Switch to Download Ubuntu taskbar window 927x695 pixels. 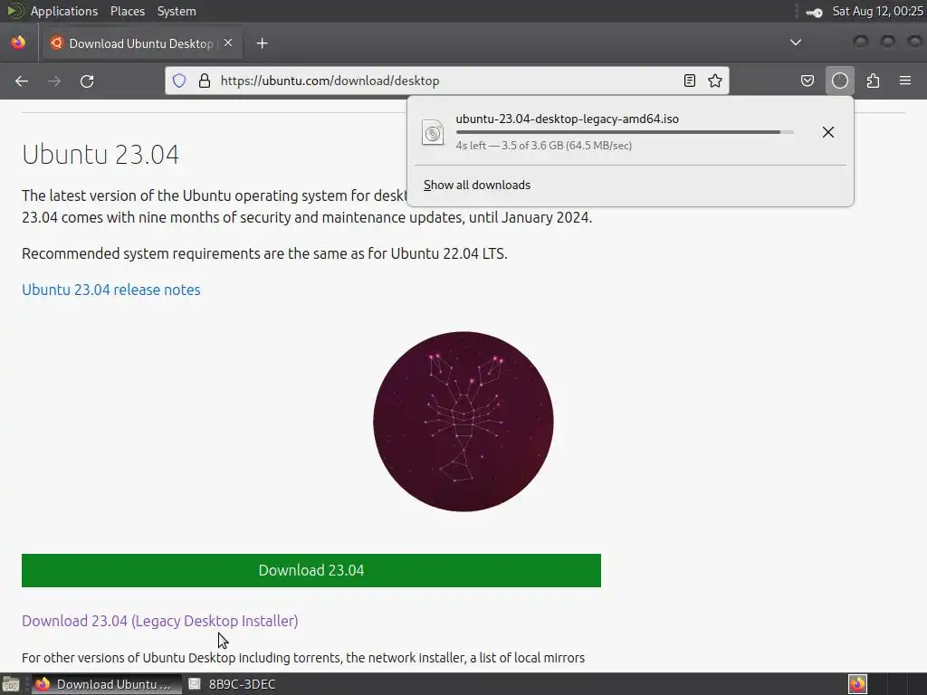[105, 684]
